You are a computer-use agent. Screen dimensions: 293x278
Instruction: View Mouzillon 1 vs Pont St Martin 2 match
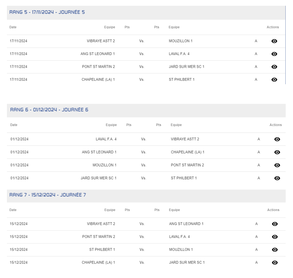[277, 165]
